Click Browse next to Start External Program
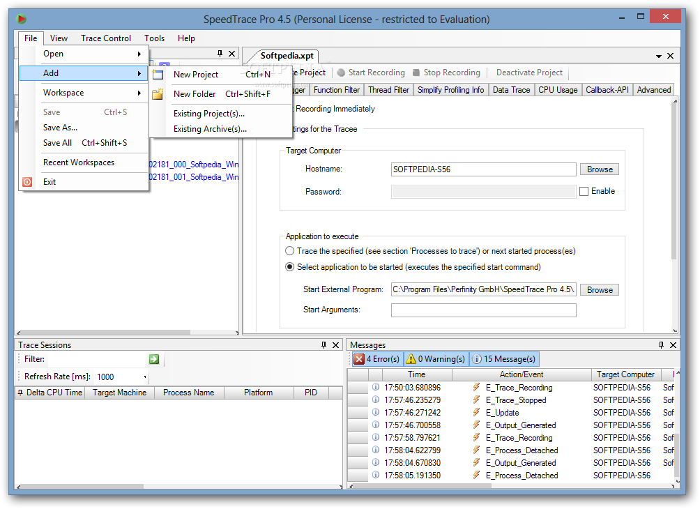Screen dimensions: 700x509 point(600,290)
